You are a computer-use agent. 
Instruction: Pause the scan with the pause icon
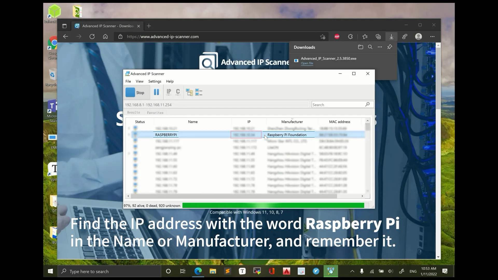tap(156, 92)
